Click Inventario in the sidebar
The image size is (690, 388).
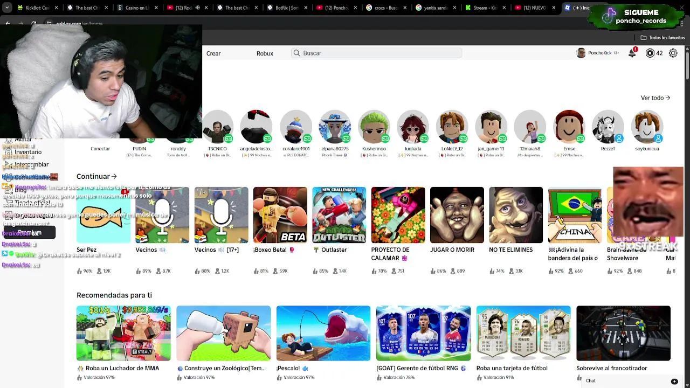pos(28,152)
